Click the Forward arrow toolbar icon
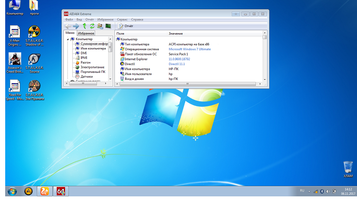The image size is (357, 200). pos(76,26)
